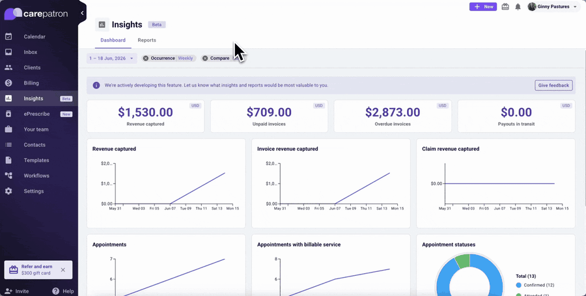The image size is (586, 296).
Task: Click the Revenue captured chart title
Action: [114, 148]
